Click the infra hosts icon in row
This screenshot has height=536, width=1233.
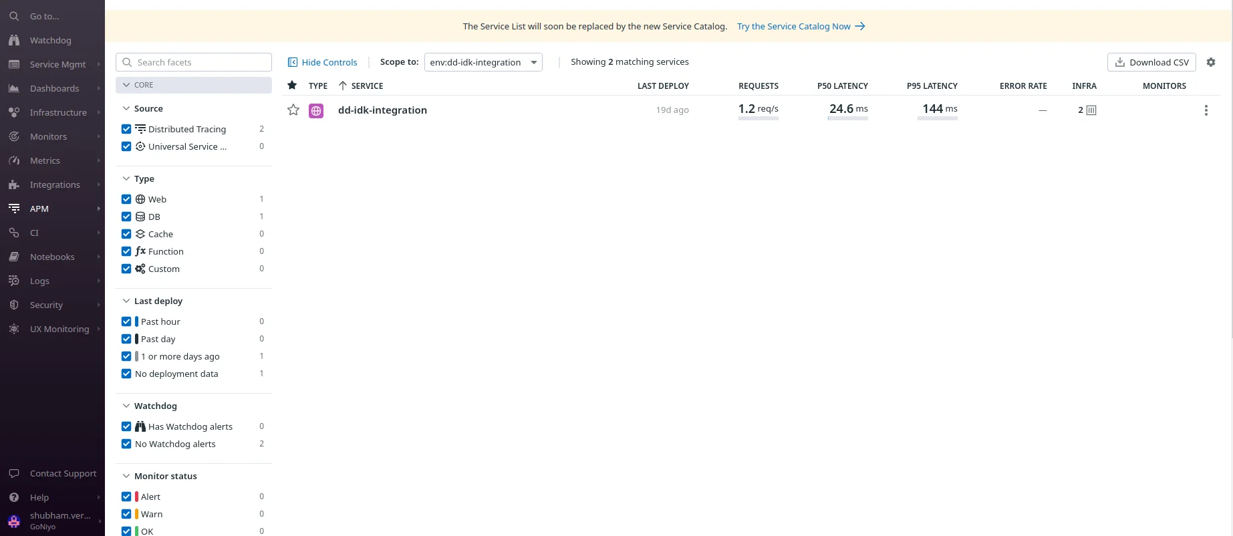pyautogui.click(x=1091, y=110)
